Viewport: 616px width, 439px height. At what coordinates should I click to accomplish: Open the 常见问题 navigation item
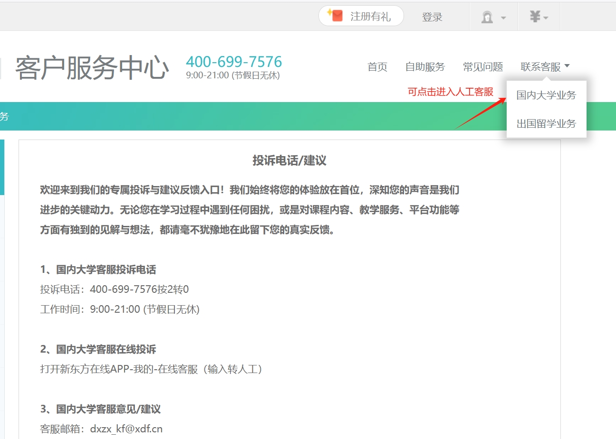483,67
